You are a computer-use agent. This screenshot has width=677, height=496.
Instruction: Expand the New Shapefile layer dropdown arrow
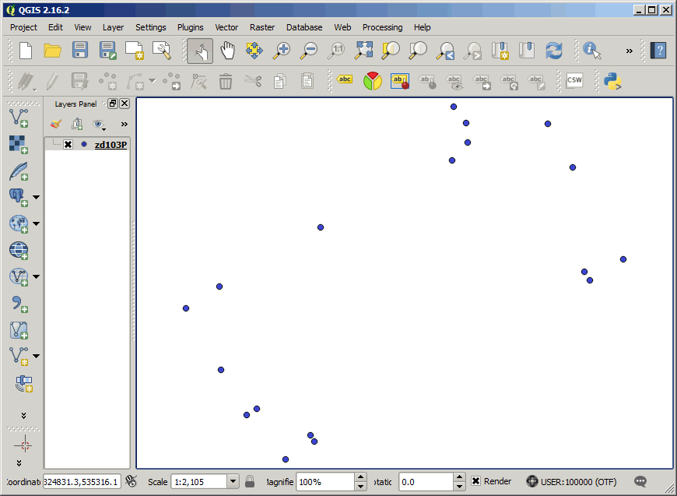37,356
